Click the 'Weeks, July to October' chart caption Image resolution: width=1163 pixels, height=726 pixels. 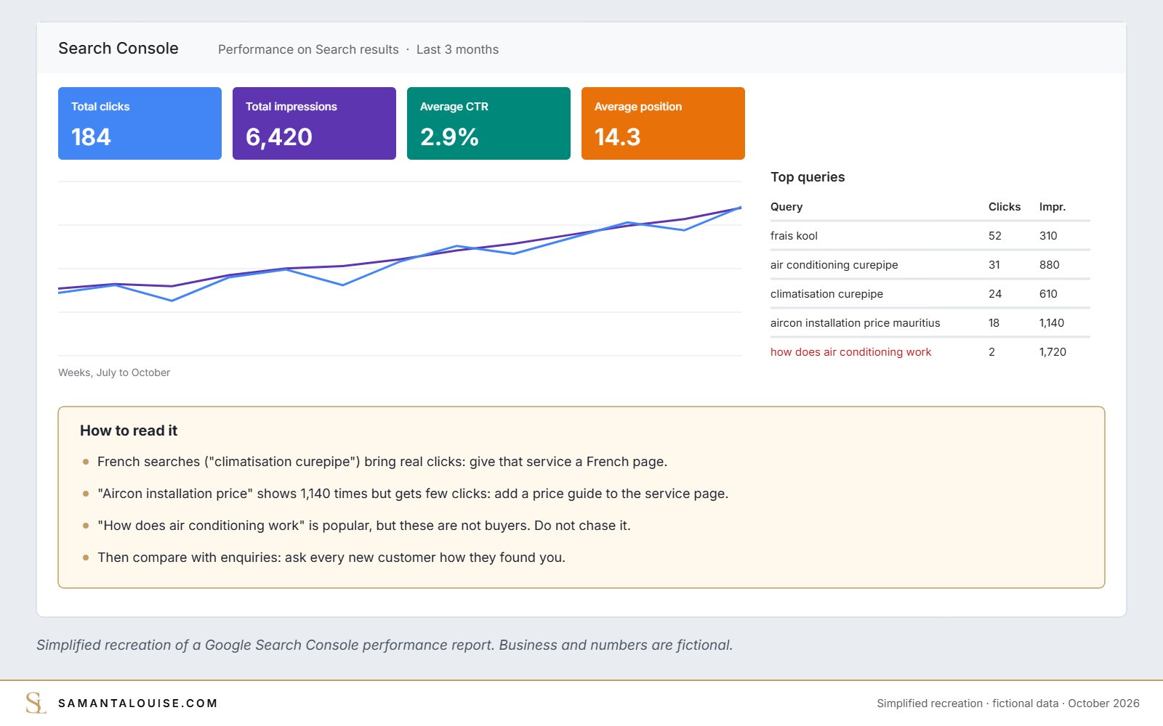(x=114, y=372)
